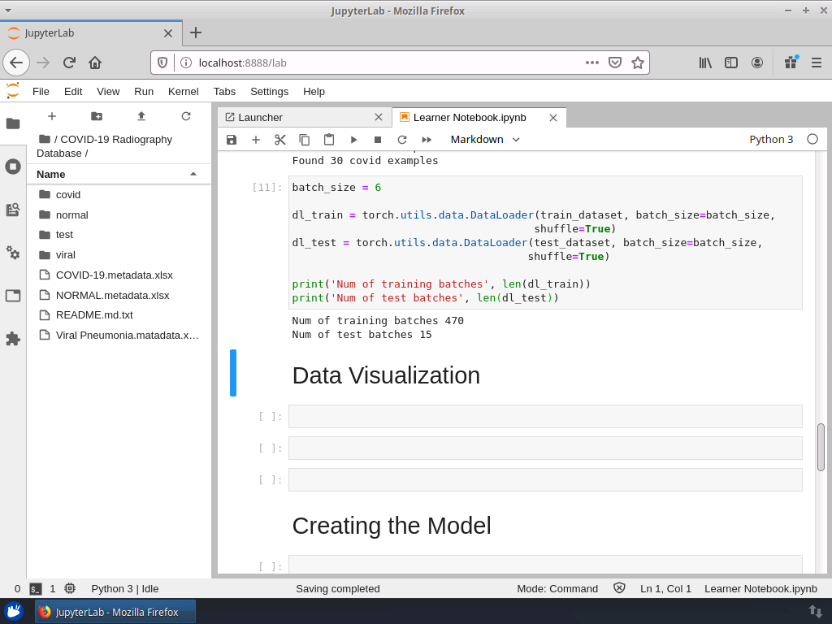Upload files using the upload arrow icon
Screen dimensions: 832x624
click(x=141, y=116)
